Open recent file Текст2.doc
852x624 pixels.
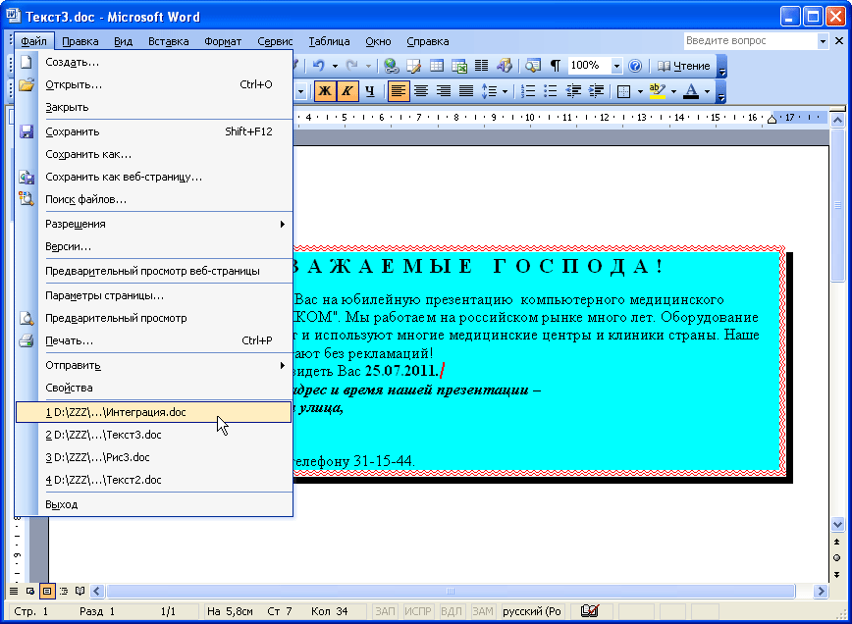click(154, 480)
